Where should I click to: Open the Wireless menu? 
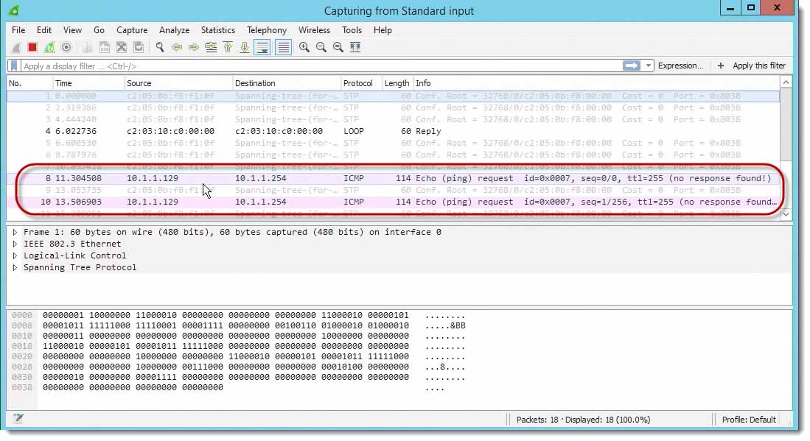pyautogui.click(x=314, y=30)
